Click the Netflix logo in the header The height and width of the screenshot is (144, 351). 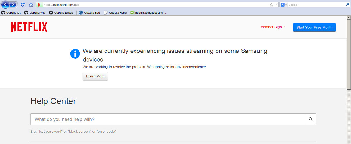29,27
